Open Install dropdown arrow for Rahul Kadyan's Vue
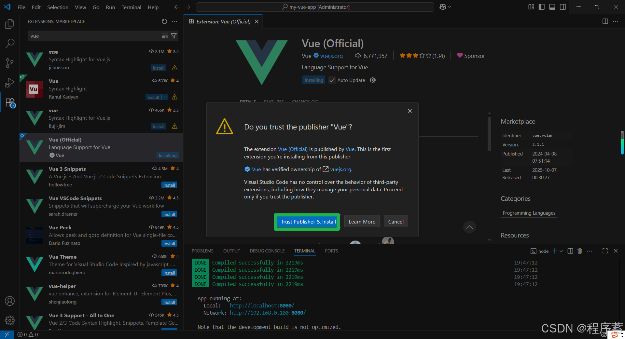The image size is (625, 339). (165, 97)
